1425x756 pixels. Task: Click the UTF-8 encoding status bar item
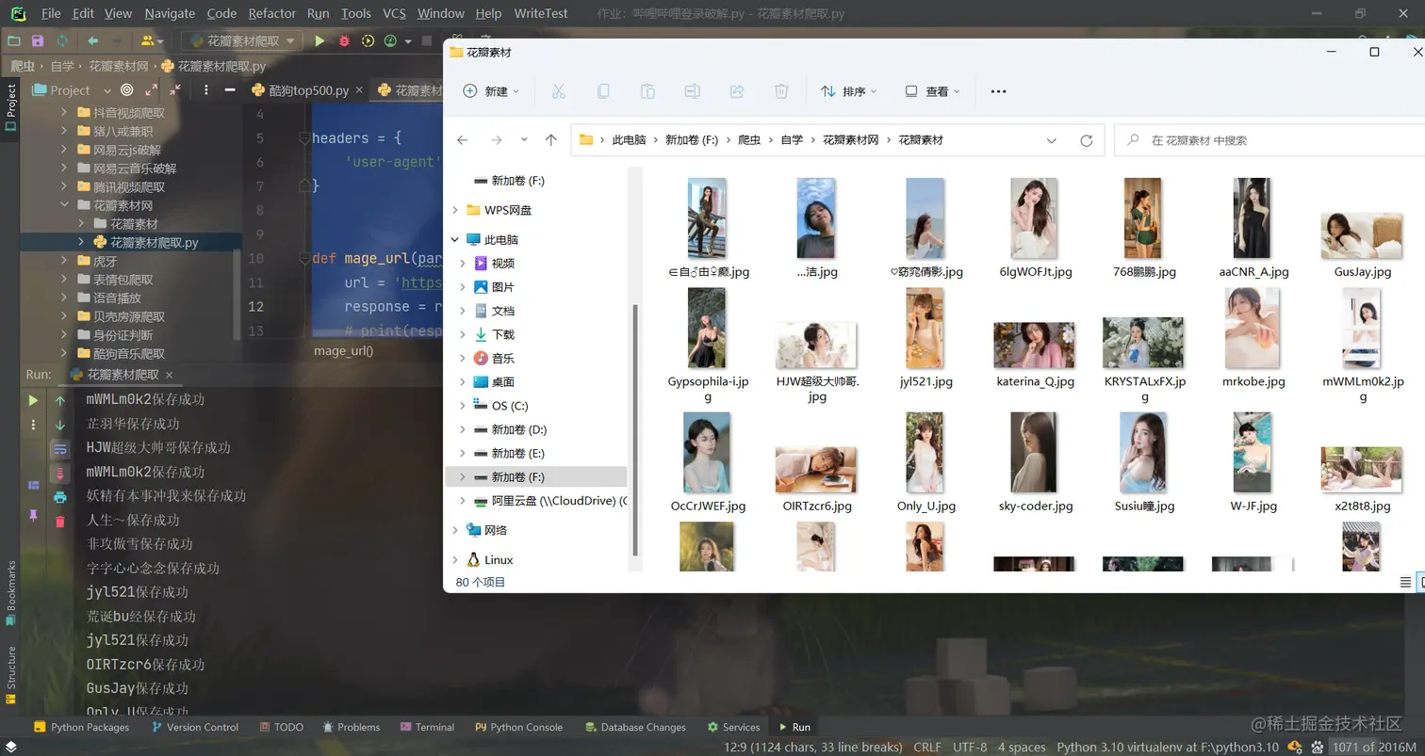970,747
